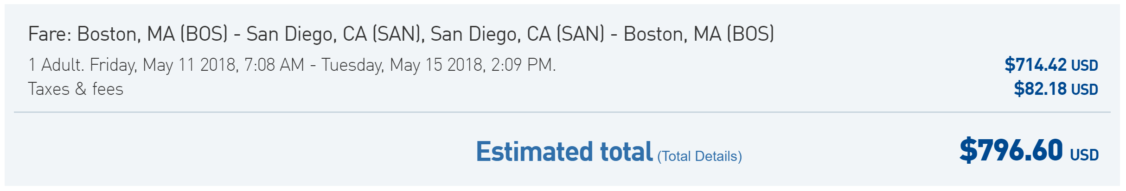The image size is (1126, 191).
Task: Click the 1 Adult passenger text
Action: (56, 65)
